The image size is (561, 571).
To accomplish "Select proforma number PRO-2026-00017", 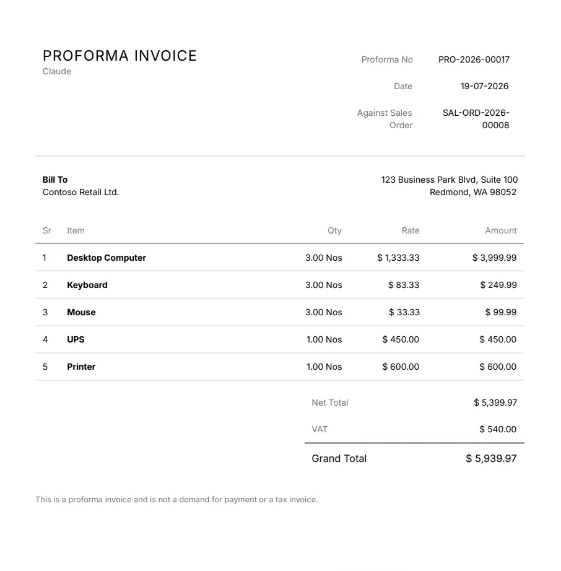I will (474, 59).
